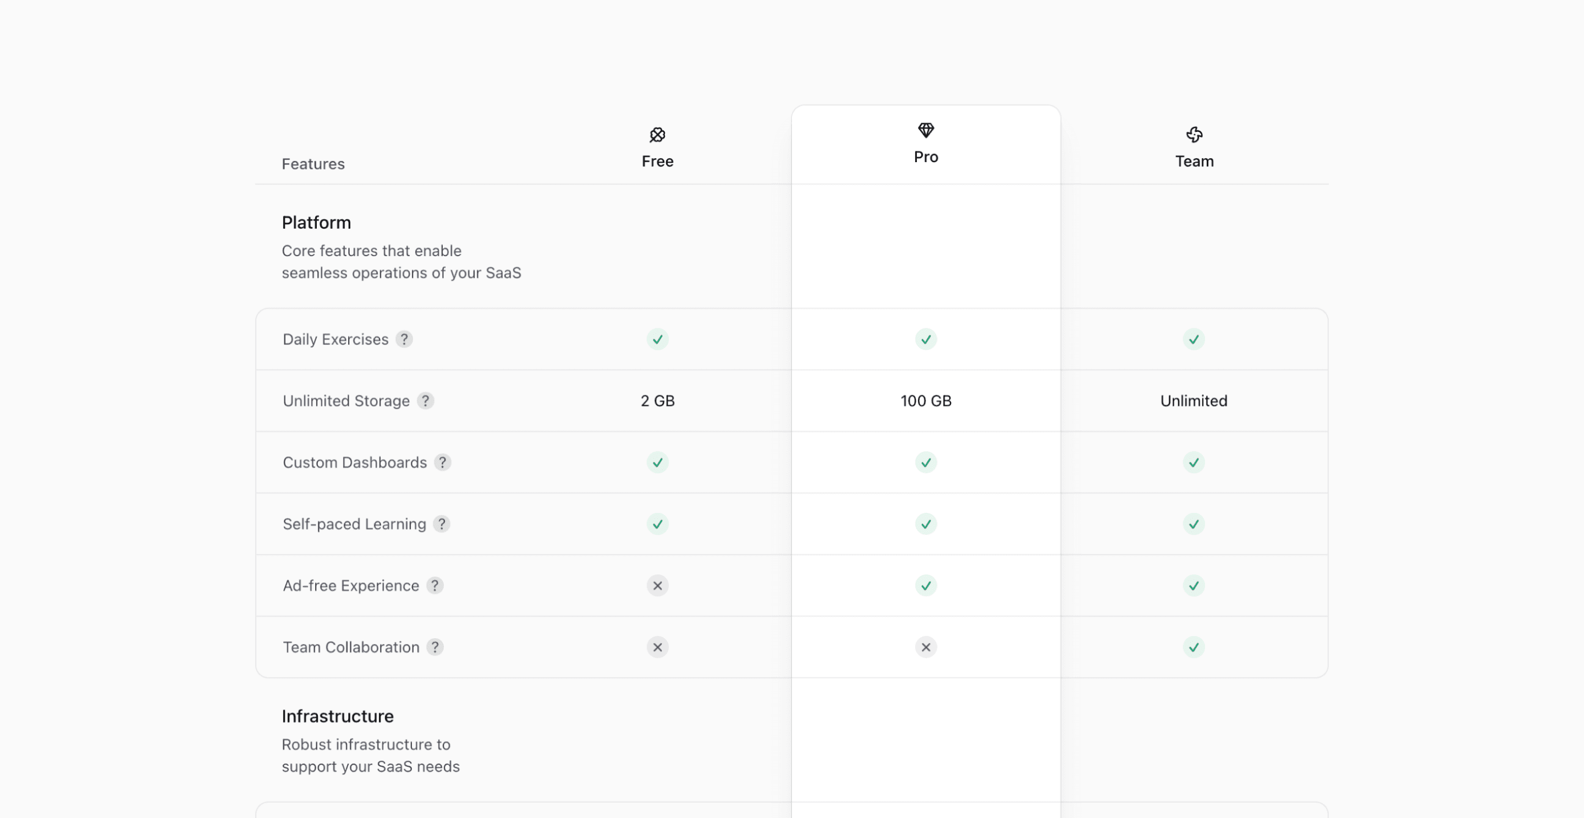Screen dimensions: 1584x818
Task: Click the Team plan icon
Action: (x=1194, y=135)
